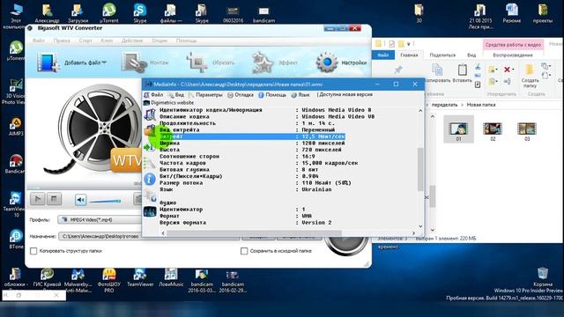Enable Сохранить в исходной папке checkbox
Image resolution: width=564 pixels, height=317 pixels.
tap(244, 251)
